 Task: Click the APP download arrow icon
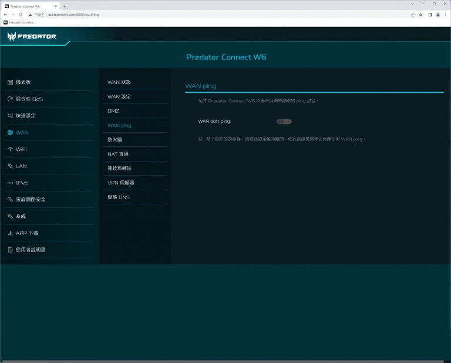click(x=10, y=233)
